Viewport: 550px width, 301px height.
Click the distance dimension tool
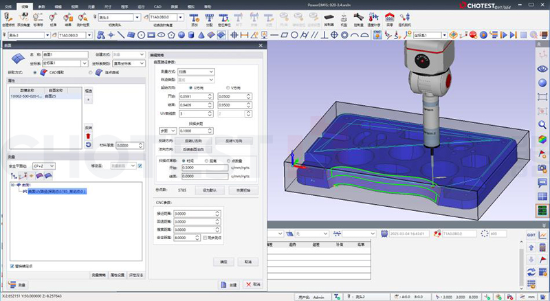(245, 35)
